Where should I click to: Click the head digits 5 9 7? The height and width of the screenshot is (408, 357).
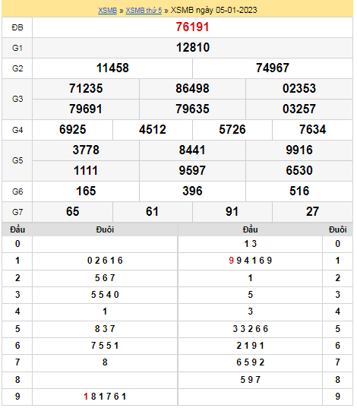(251, 380)
